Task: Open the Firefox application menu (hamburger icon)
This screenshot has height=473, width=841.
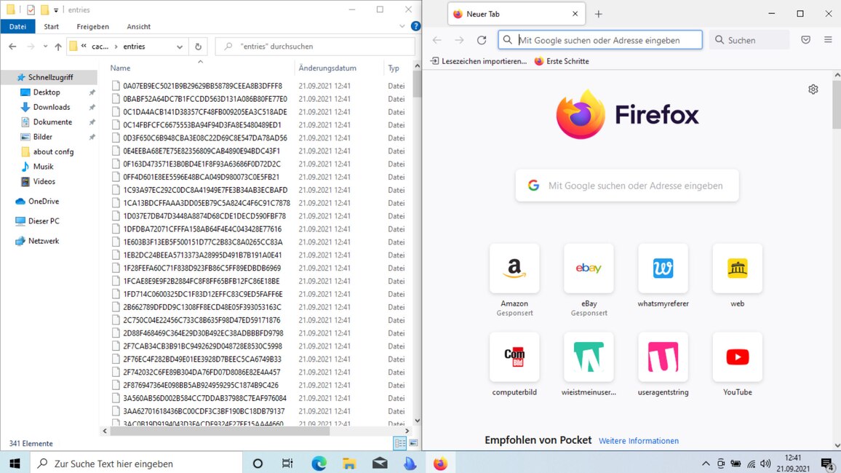Action: 828,39
